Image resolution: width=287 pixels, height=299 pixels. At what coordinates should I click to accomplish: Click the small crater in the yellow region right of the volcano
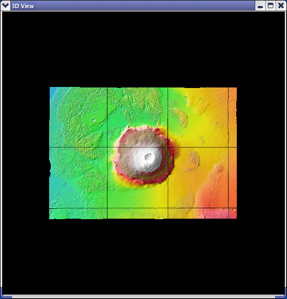(x=218, y=124)
